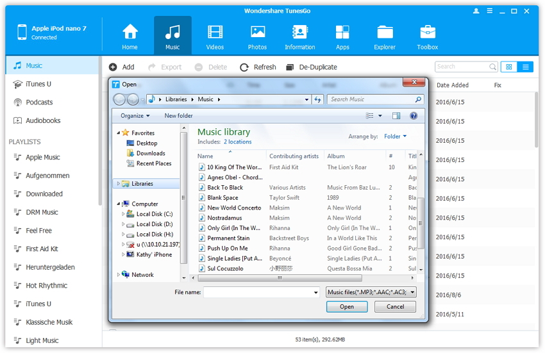Open the Toolbox section icon
The height and width of the screenshot is (353, 545).
pyautogui.click(x=427, y=33)
